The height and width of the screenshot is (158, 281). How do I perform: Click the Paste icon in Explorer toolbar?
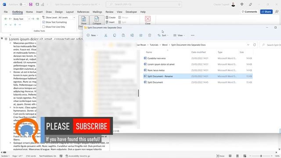[x=123, y=35]
